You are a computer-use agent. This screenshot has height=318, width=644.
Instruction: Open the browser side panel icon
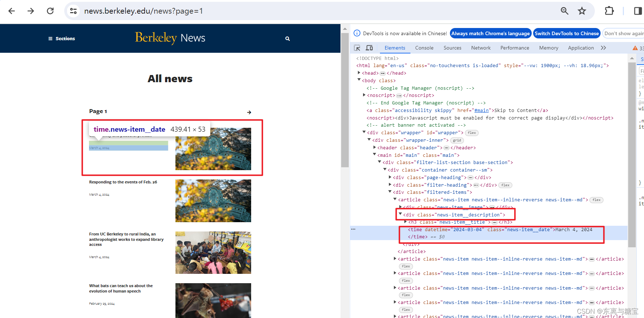[638, 11]
